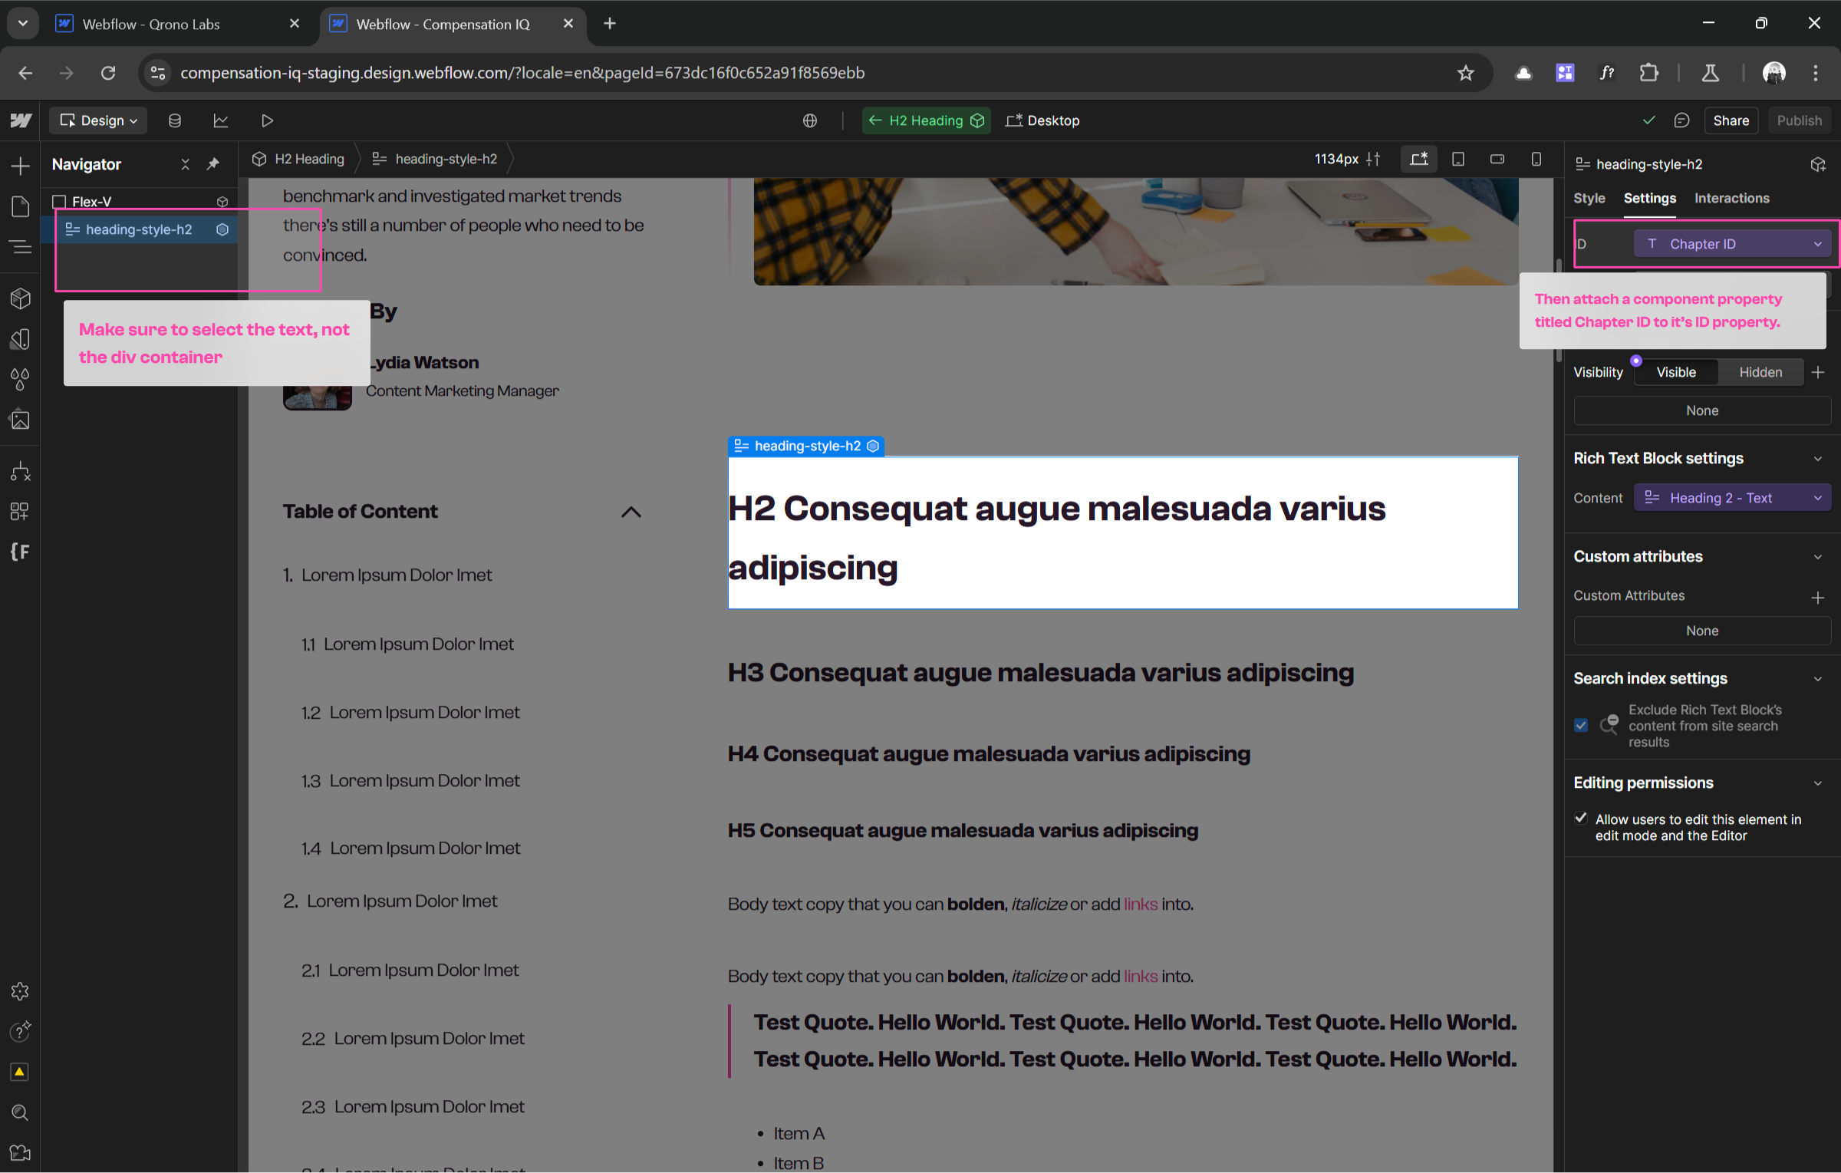Screen dimensions: 1841x1173
Task: Open the browser extensions puzzle icon
Action: click(1648, 73)
